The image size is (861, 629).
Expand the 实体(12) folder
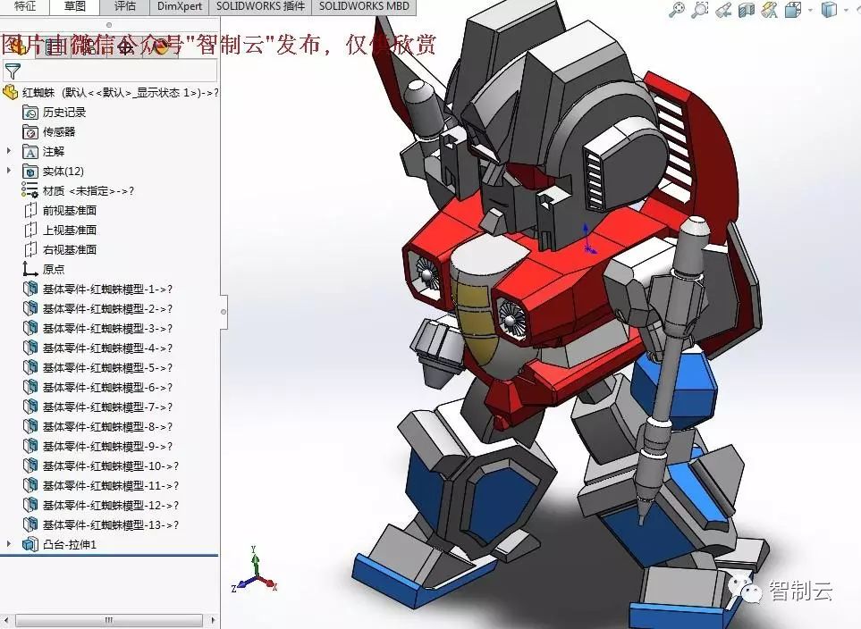pos(9,171)
